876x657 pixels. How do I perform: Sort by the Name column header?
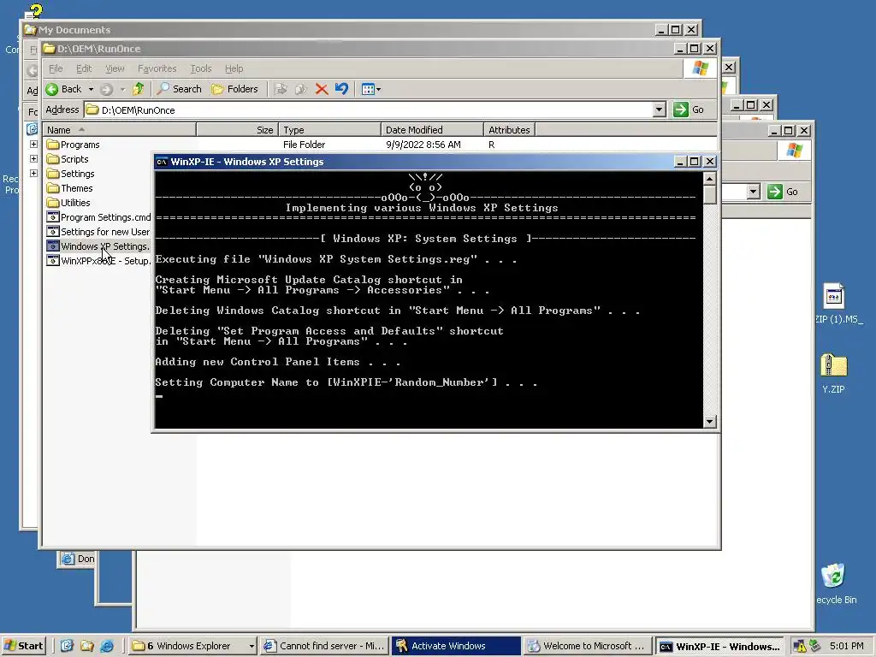(120, 130)
